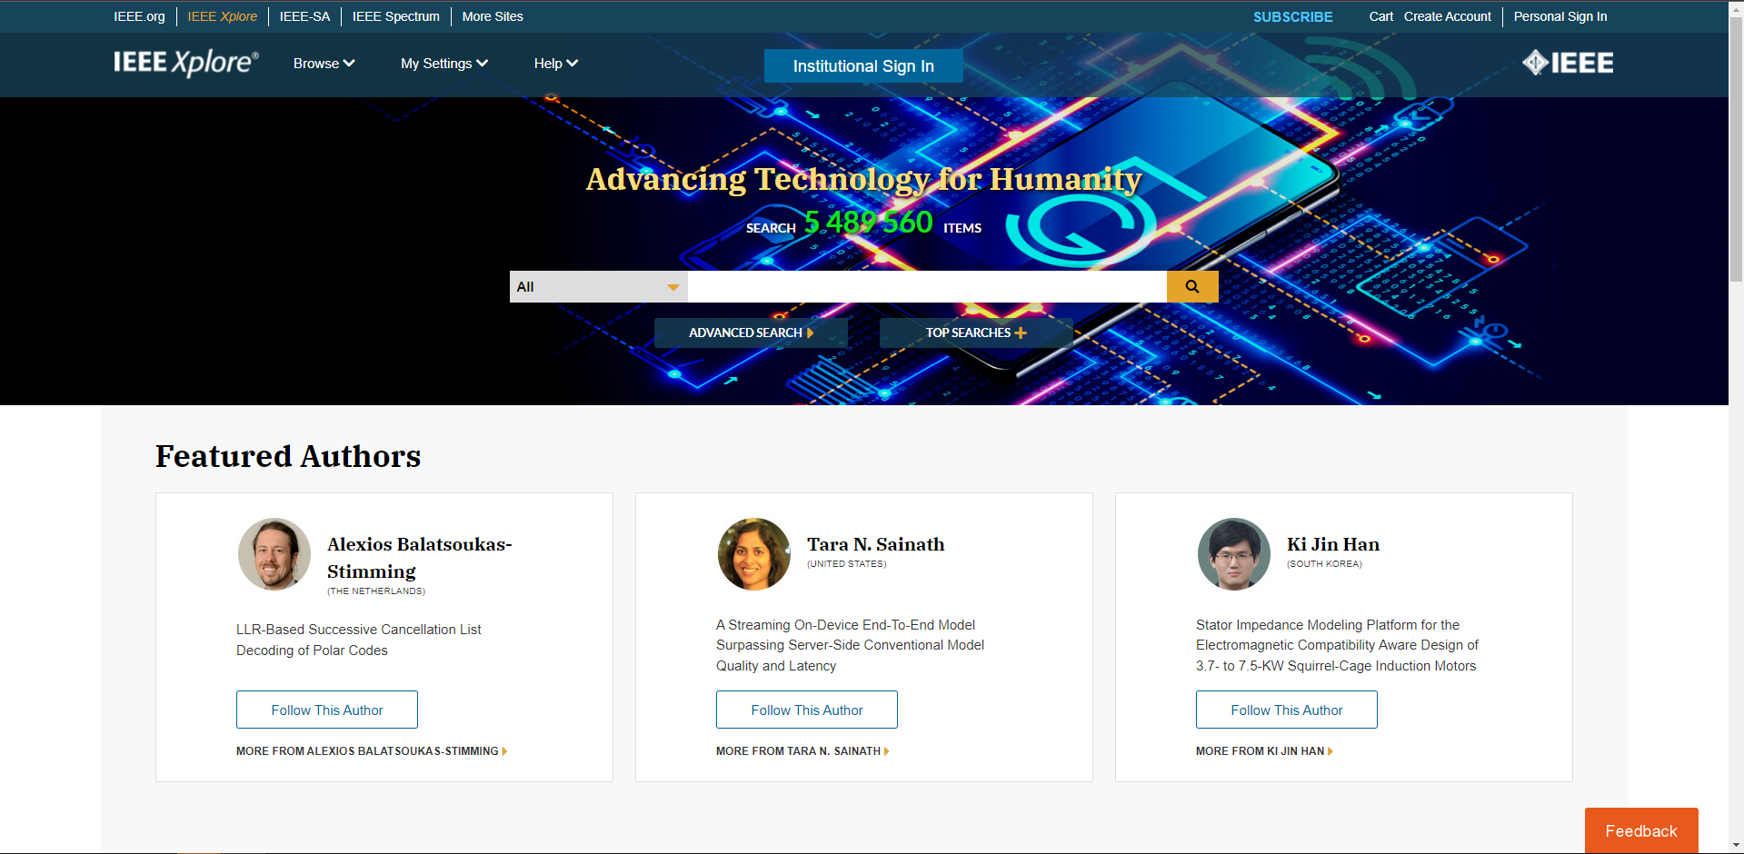Click Ki Jin Han's profile photo
The image size is (1744, 854).
point(1234,554)
